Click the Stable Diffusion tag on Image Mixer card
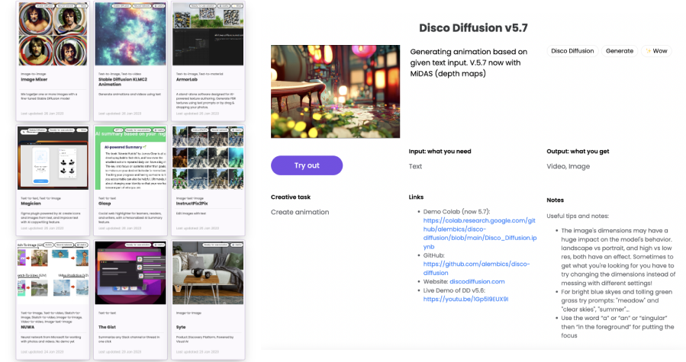Screen dimensions: 686x362 tap(44, 5)
